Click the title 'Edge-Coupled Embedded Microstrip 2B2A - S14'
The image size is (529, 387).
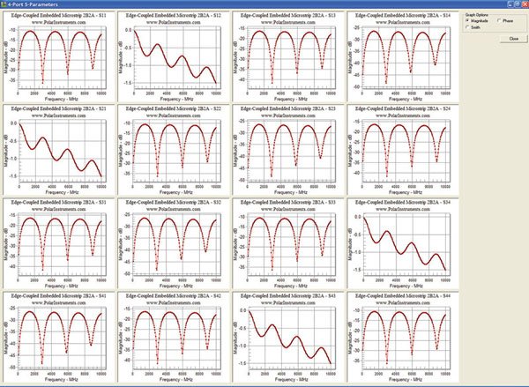pyautogui.click(x=403, y=16)
